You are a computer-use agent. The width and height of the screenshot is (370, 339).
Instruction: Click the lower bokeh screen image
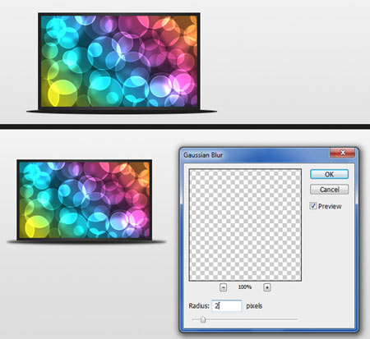pos(85,199)
